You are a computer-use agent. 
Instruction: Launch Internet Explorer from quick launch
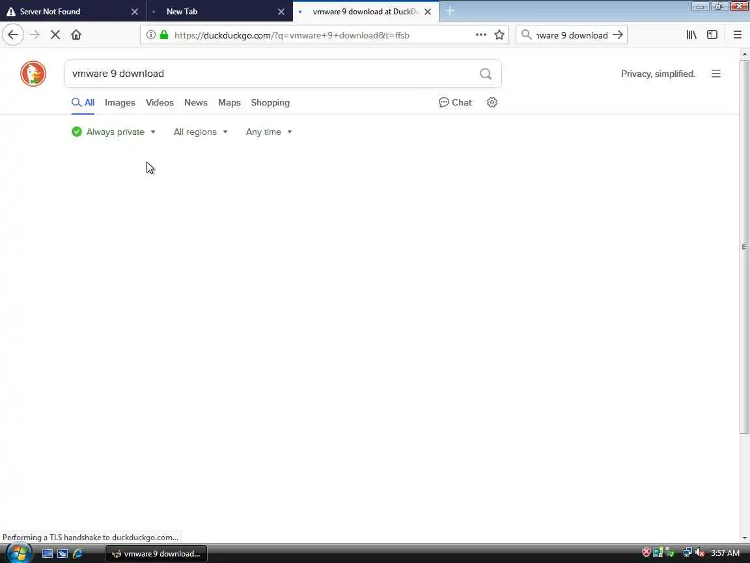tap(77, 553)
